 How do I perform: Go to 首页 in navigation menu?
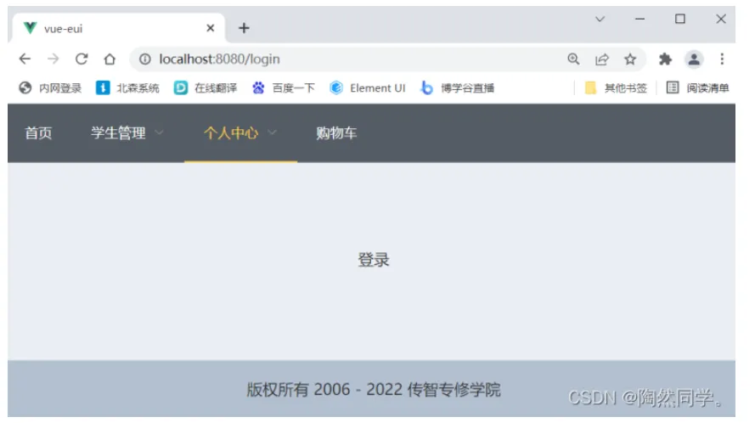click(x=38, y=133)
